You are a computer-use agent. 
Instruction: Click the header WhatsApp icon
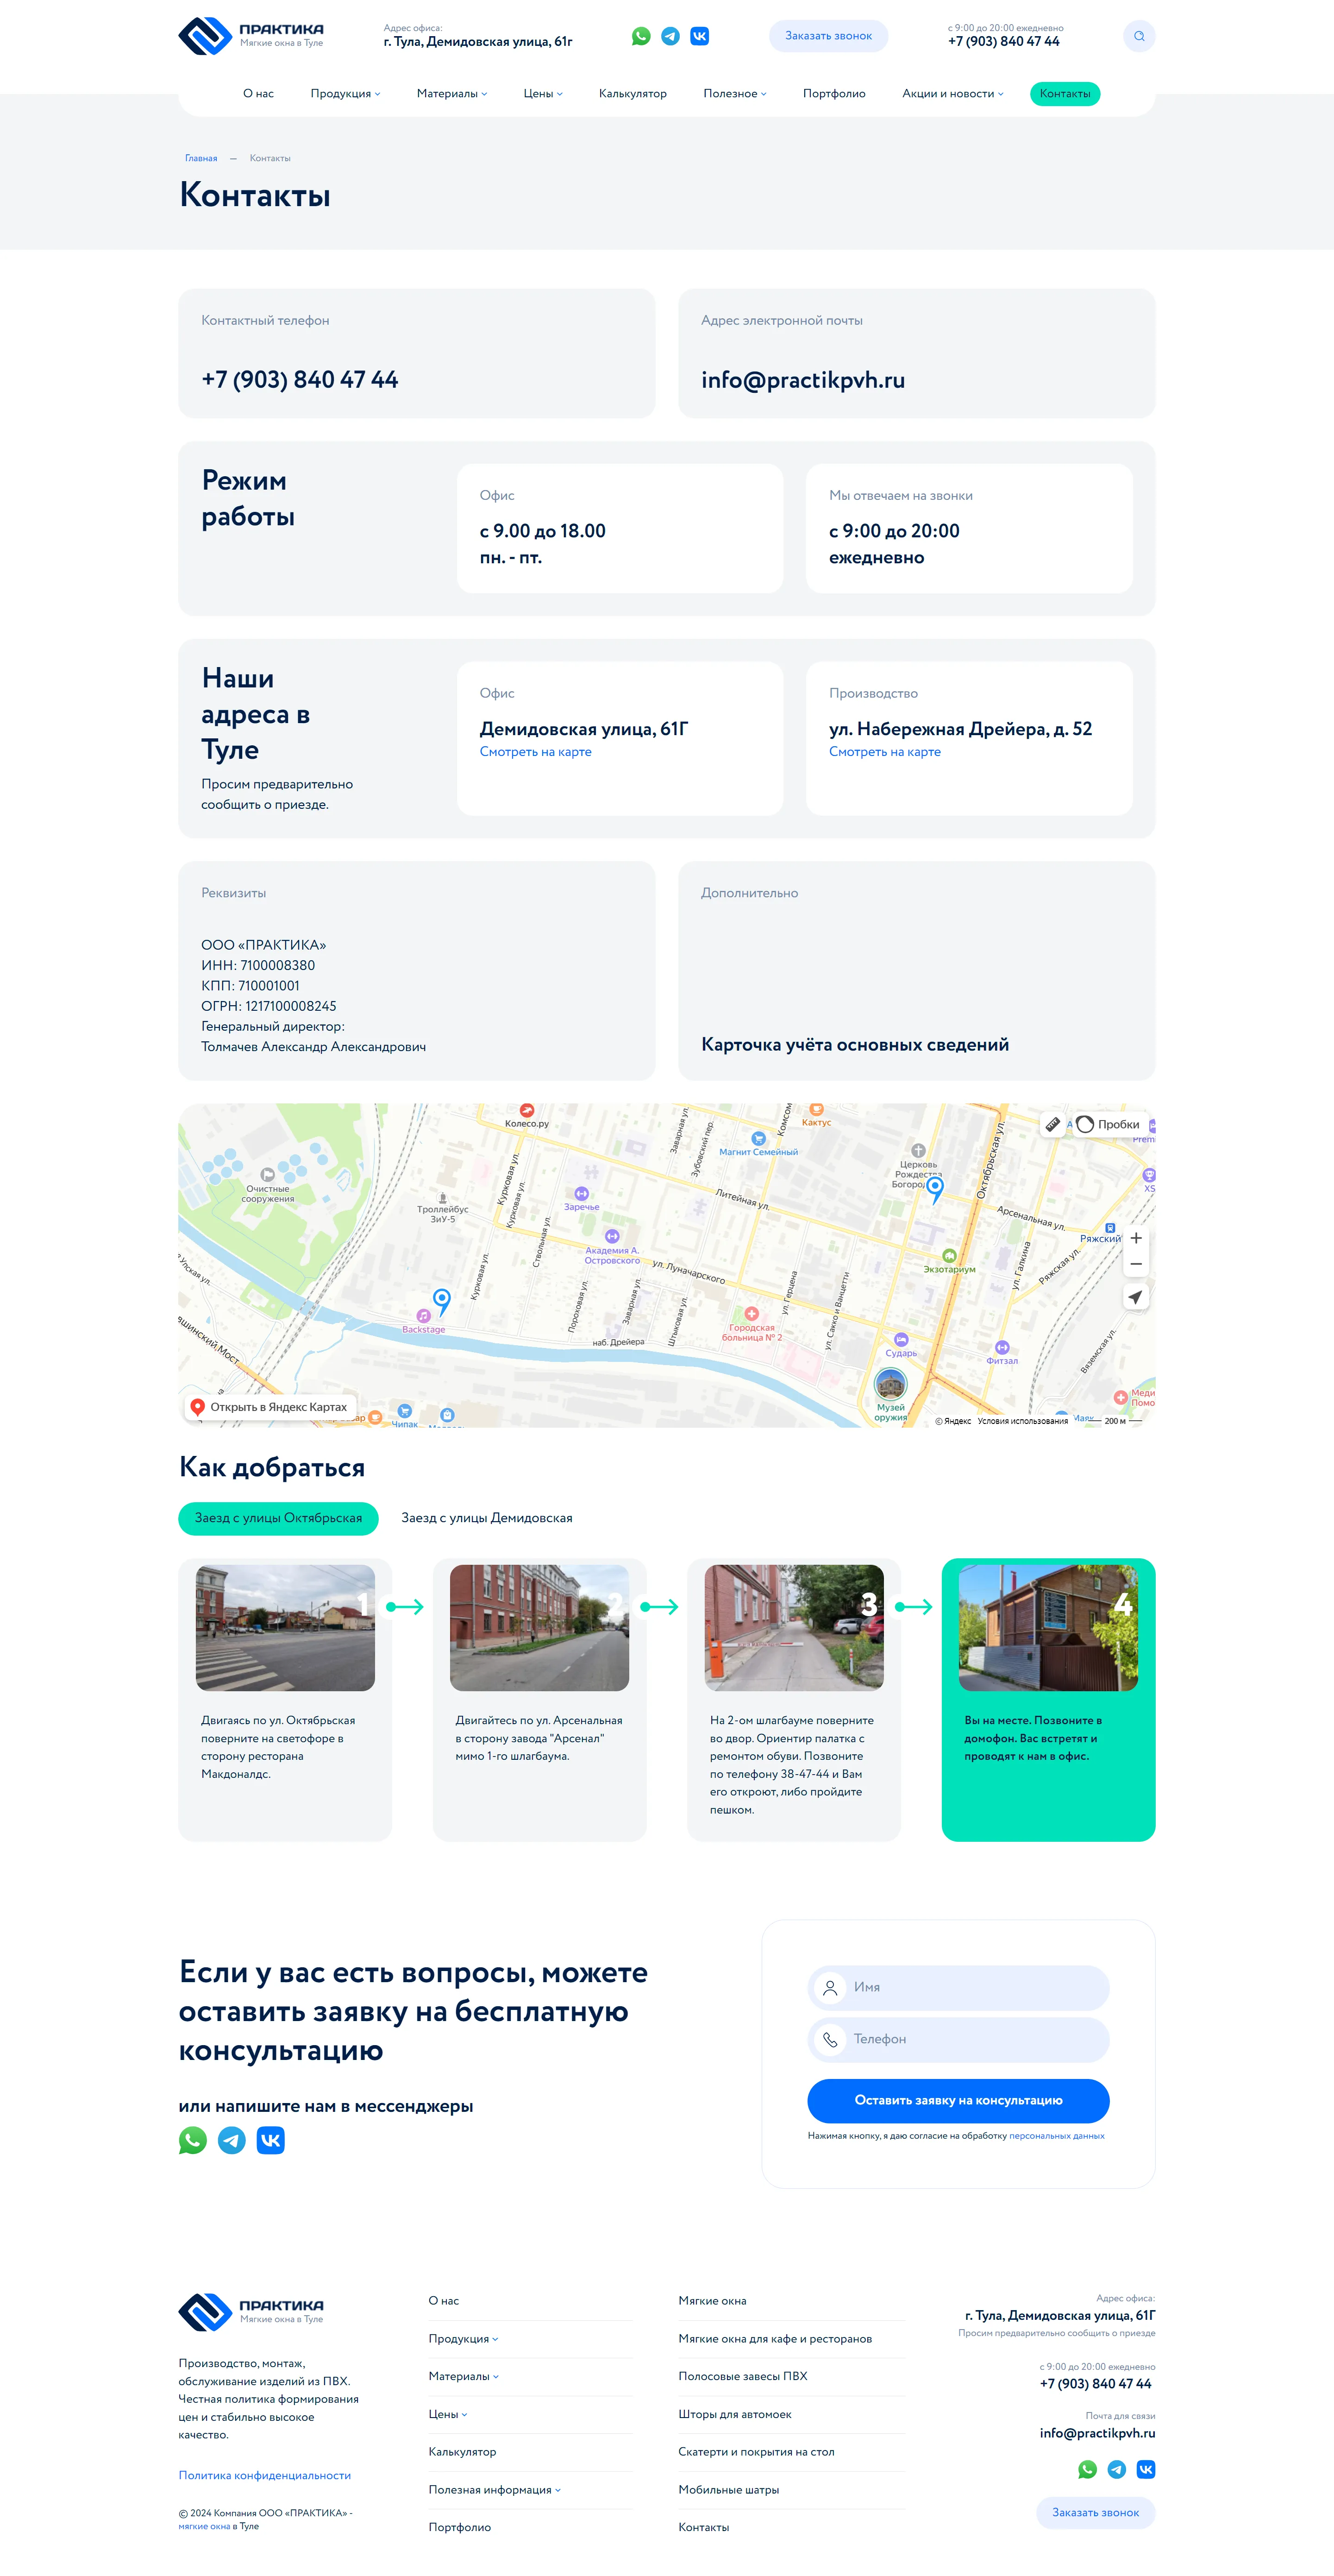(640, 36)
